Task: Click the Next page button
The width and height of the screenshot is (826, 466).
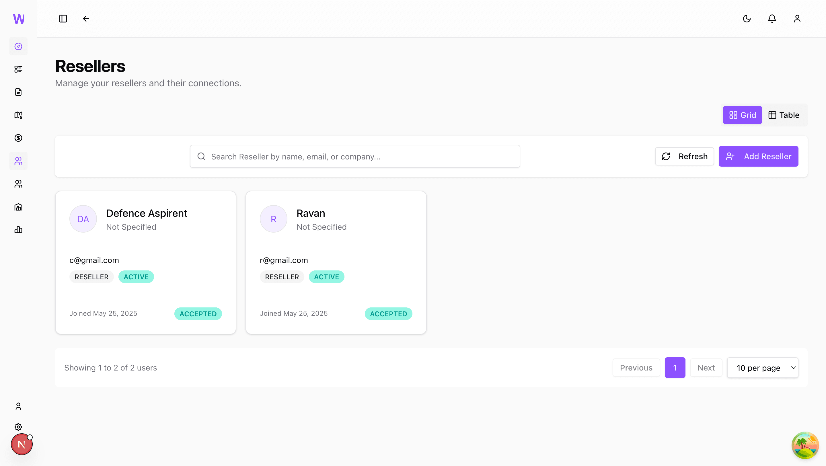Action: coord(706,368)
